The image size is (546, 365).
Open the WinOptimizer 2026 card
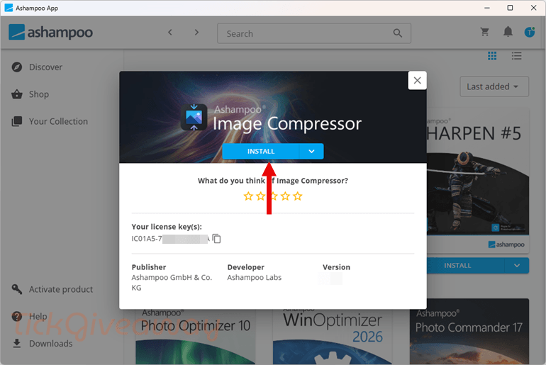[332, 337]
